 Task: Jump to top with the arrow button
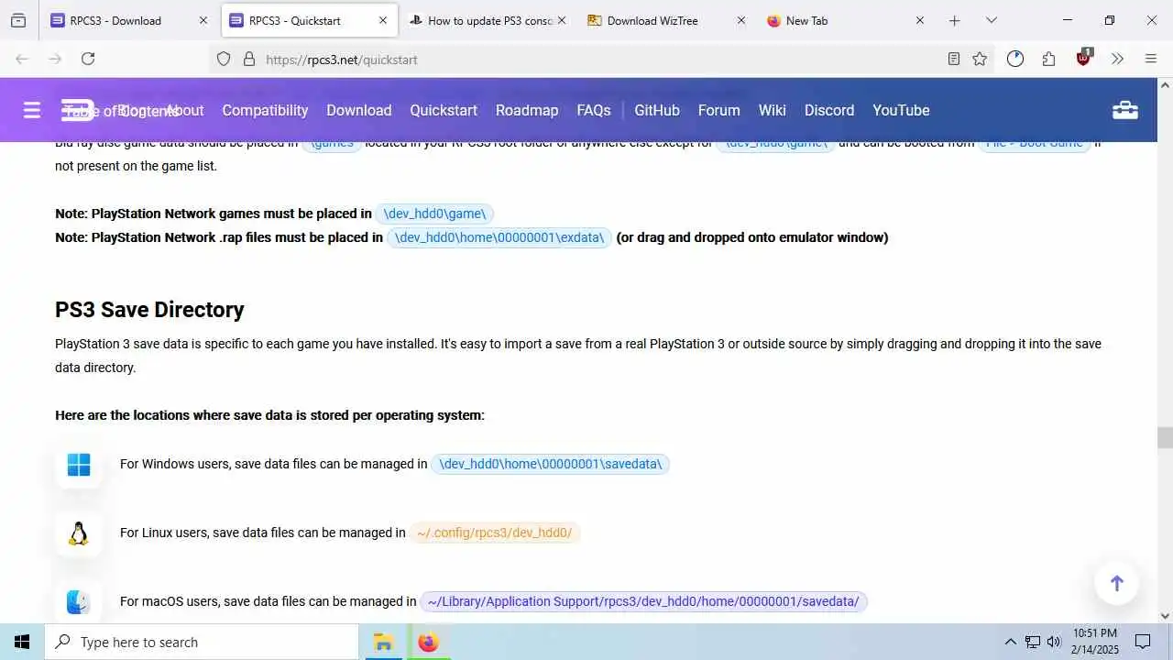click(1116, 583)
